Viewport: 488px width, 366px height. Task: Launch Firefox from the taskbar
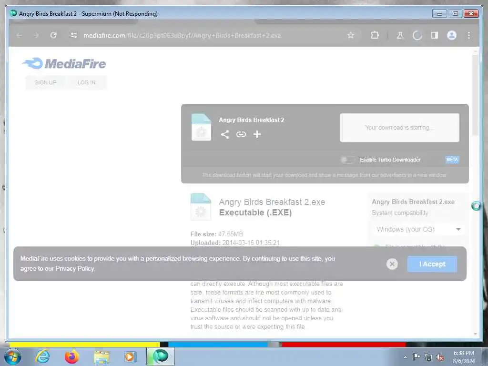click(72, 356)
